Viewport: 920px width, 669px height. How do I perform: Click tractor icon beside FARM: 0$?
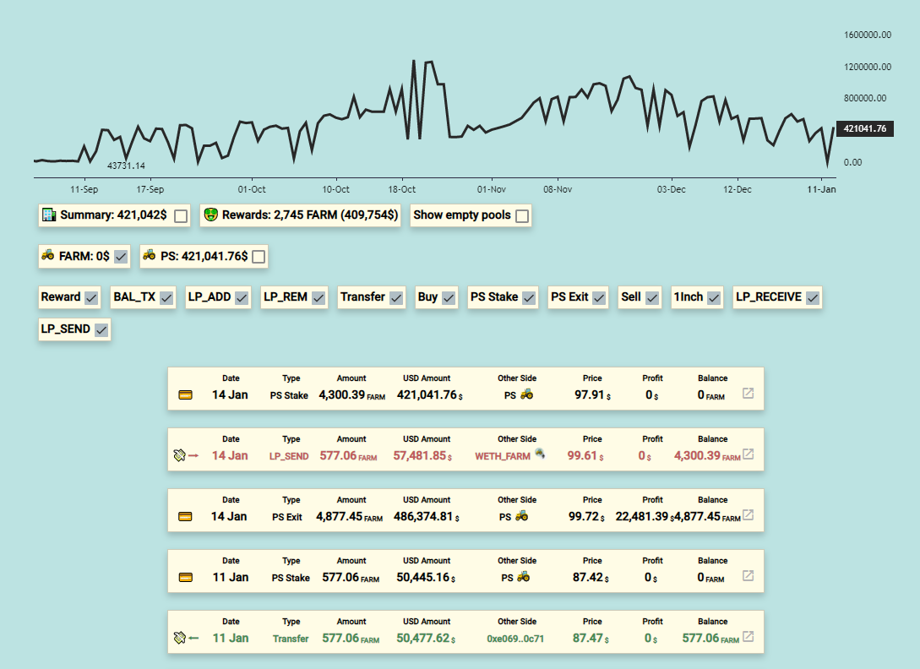pyautogui.click(x=48, y=255)
